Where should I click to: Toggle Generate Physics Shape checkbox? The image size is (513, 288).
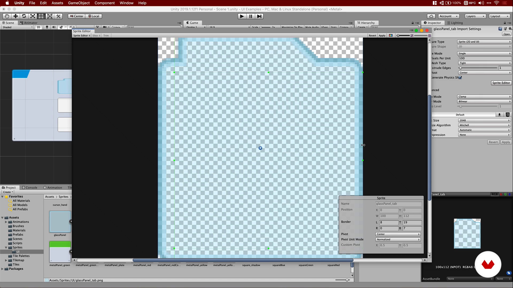pos(460,78)
